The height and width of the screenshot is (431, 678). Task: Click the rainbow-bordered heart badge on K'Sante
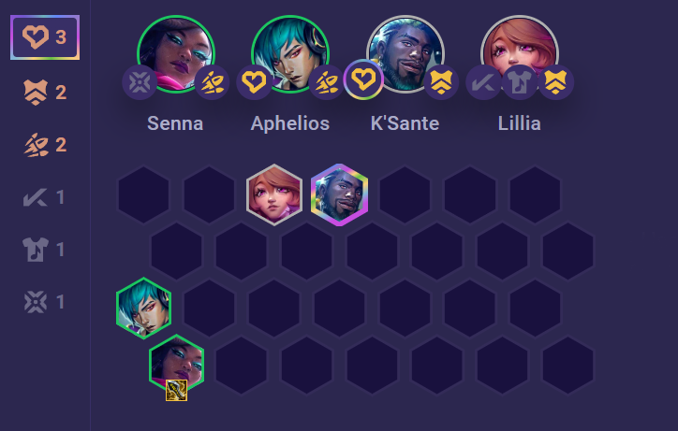tap(363, 79)
